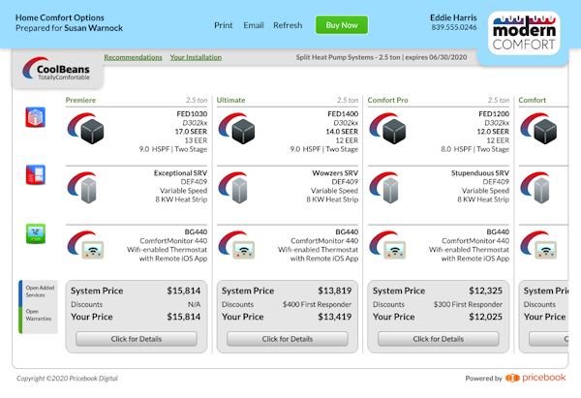
Task: Click the Modern Comfort company logo
Action: (x=524, y=33)
